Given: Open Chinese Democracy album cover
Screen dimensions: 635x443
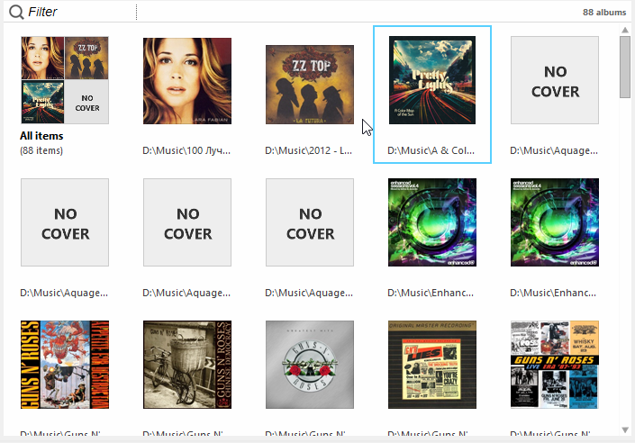Looking at the screenshot, I should [187, 365].
